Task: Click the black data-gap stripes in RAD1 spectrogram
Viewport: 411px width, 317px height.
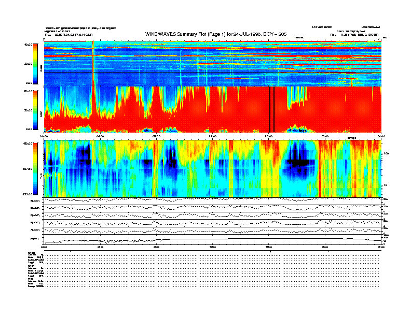Action: 272,109
